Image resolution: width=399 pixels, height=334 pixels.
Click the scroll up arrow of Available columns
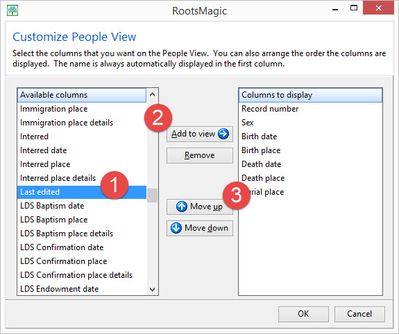coord(152,94)
